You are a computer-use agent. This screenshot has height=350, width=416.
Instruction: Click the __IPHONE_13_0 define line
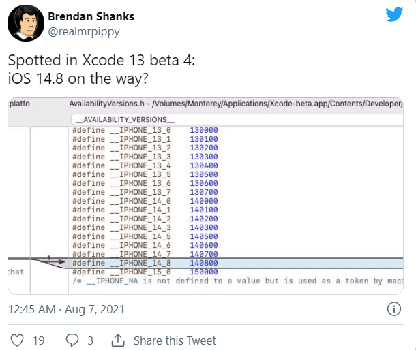[x=145, y=130]
